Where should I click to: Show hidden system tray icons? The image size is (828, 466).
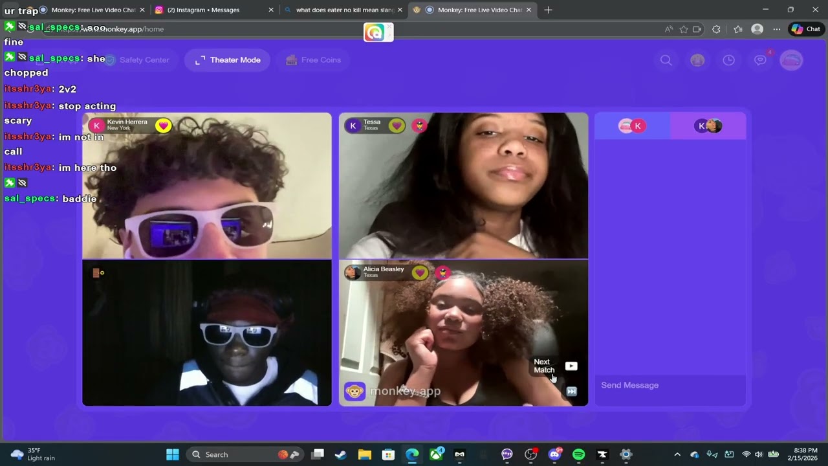(677, 454)
